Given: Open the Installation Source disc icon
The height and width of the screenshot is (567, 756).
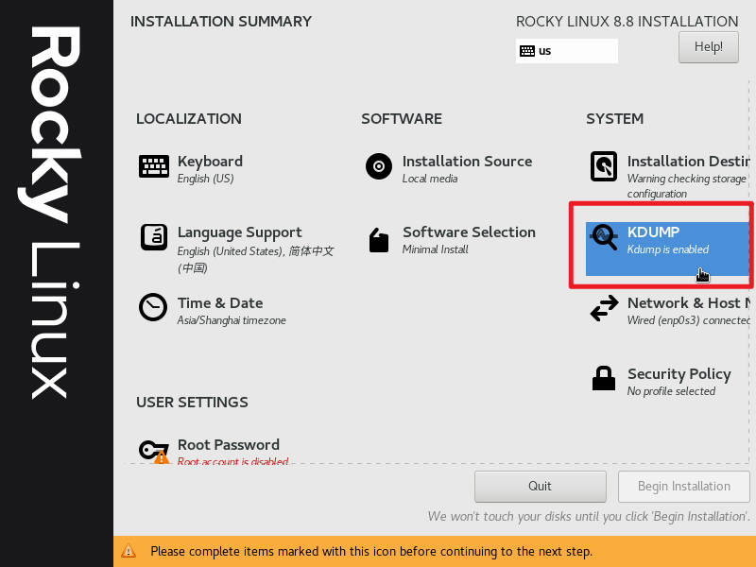Looking at the screenshot, I should point(379,166).
